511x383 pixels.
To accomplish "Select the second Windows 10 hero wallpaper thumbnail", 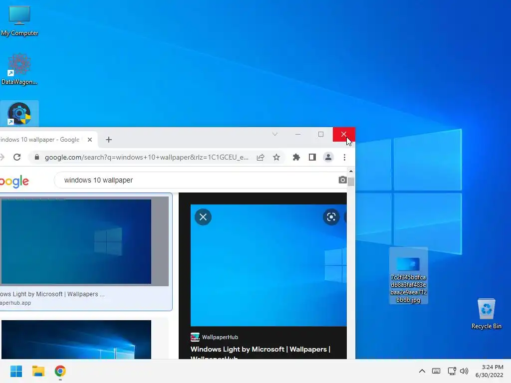I will click(76, 339).
